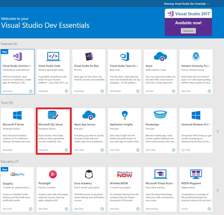Click the Microsoft SQL Server database icon
224x215 pixels.
(x=53, y=115)
